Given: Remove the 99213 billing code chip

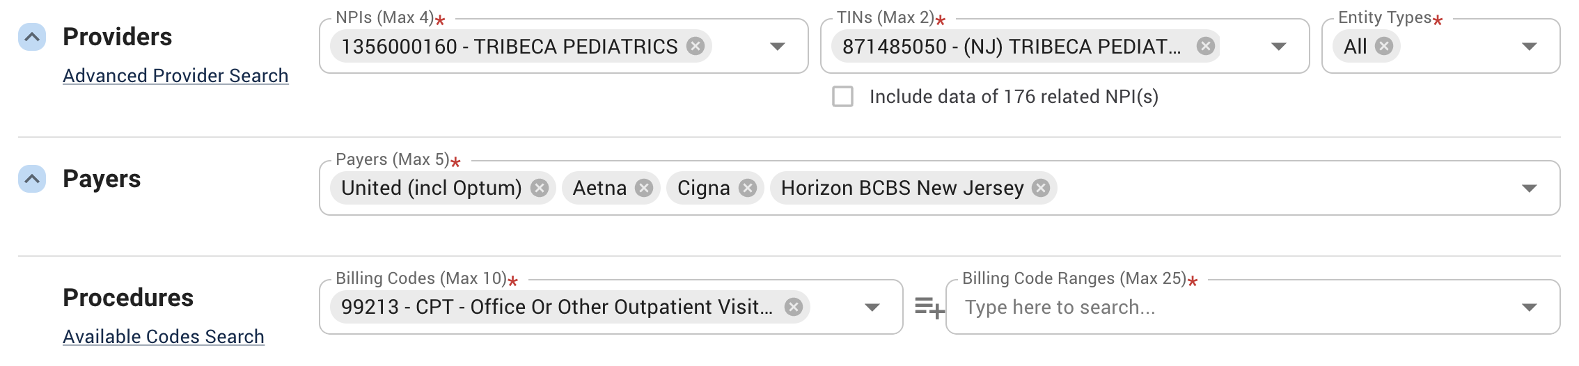Looking at the screenshot, I should pyautogui.click(x=793, y=307).
